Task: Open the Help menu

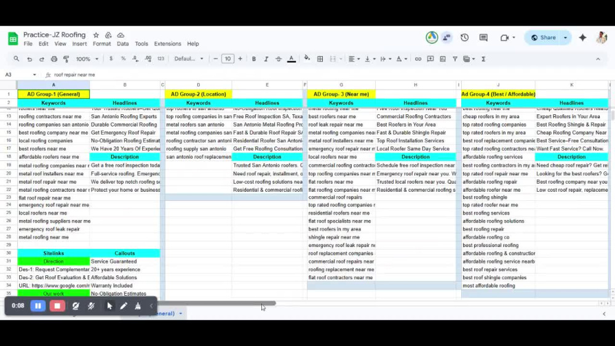Action: [x=193, y=44]
